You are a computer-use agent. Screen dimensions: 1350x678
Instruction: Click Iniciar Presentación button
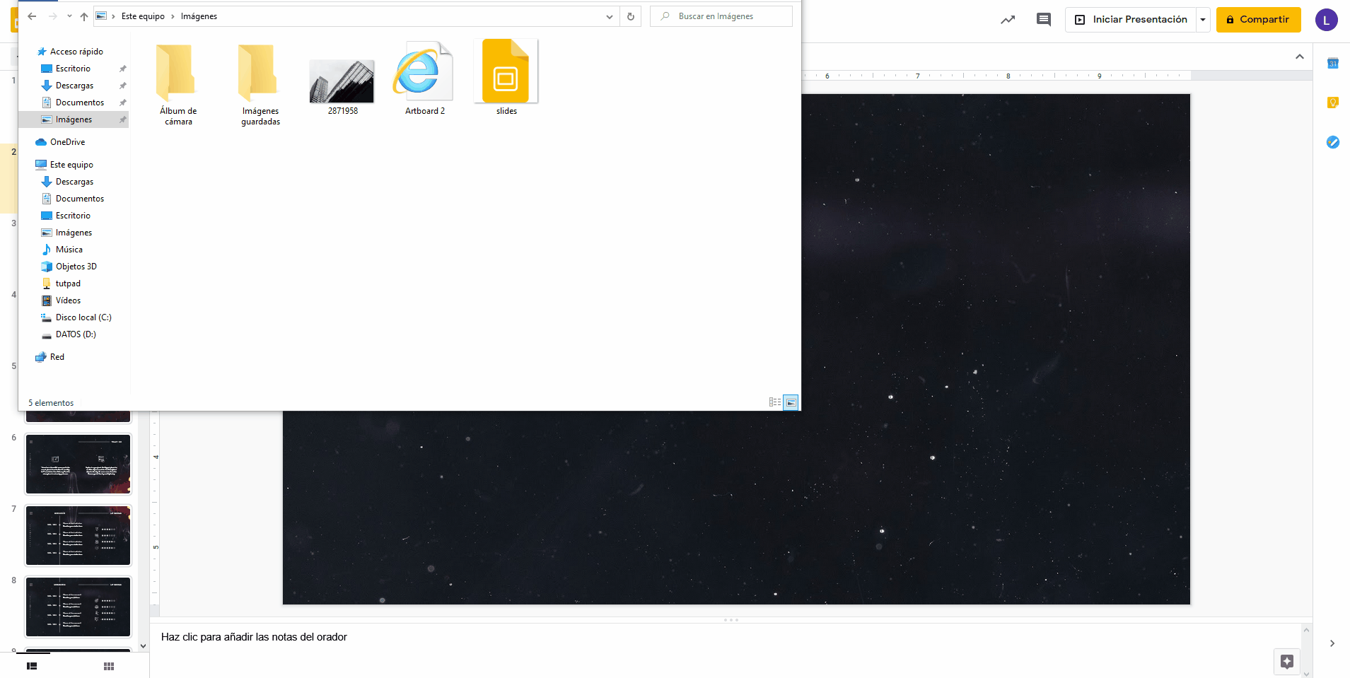tap(1131, 20)
